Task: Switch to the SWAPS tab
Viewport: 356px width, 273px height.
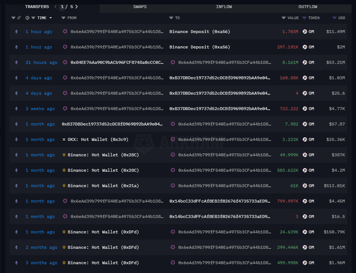Action: [x=140, y=7]
